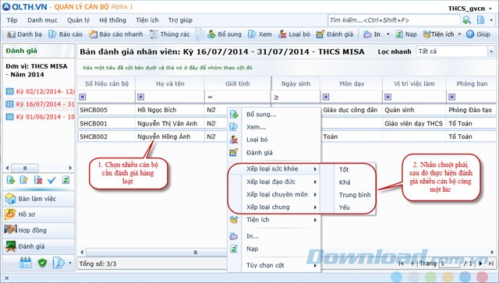This screenshot has height=283, width=499.
Task: Choose Bổ sung... in context menu
Action: click(x=274, y=115)
